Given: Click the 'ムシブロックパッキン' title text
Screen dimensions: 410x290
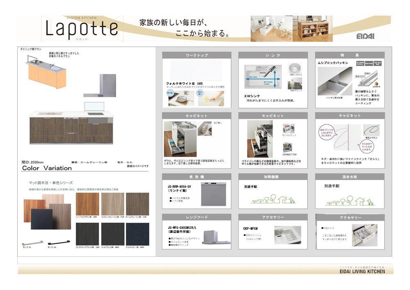Looking at the screenshot, I should click(x=333, y=63).
